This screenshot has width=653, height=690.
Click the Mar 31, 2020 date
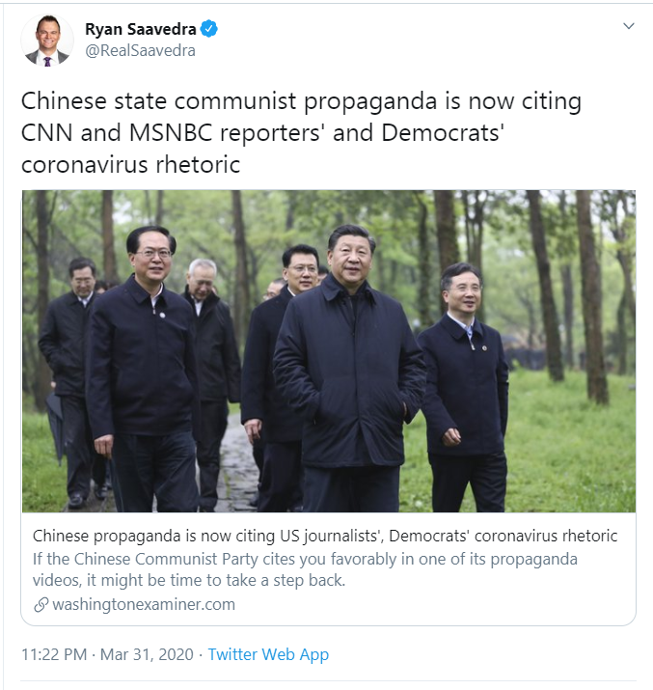coord(147,654)
